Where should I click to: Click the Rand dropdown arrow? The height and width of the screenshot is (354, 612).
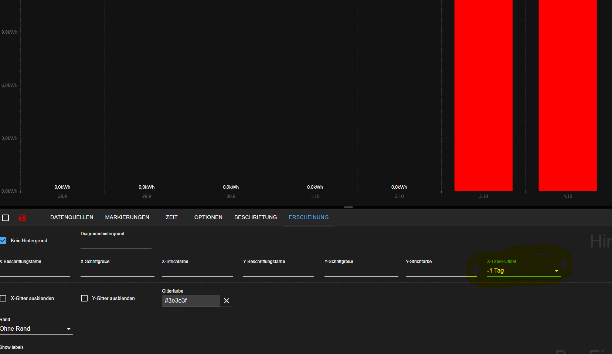pyautogui.click(x=69, y=329)
